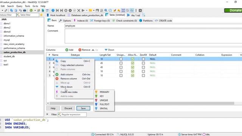Click the Discard button

coord(68,108)
